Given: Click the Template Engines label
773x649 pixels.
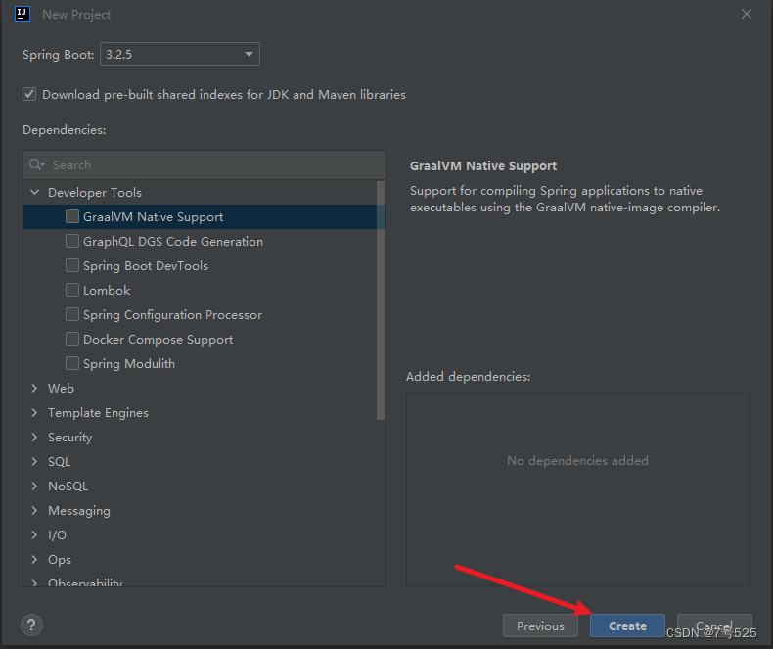Looking at the screenshot, I should pyautogui.click(x=98, y=413).
